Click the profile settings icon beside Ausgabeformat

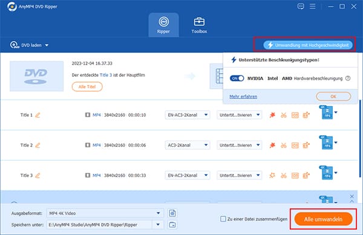[x=172, y=213]
